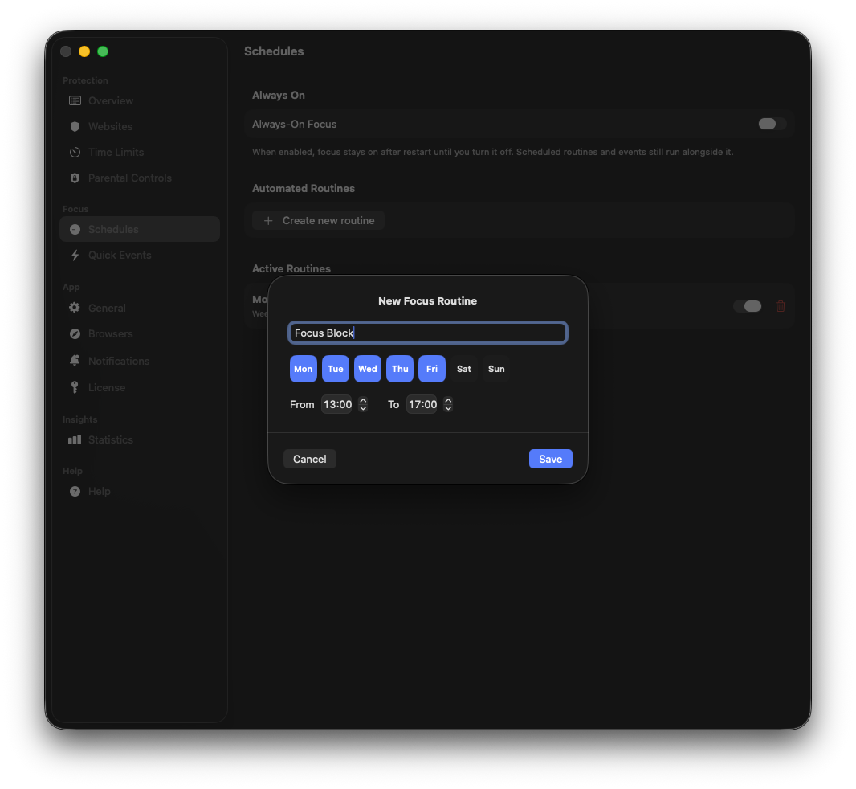Click the Browsers compass icon
Image resolution: width=856 pixels, height=789 pixels.
75,333
